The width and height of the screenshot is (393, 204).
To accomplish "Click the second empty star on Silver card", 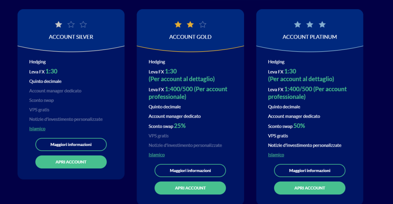I will 71,24.
